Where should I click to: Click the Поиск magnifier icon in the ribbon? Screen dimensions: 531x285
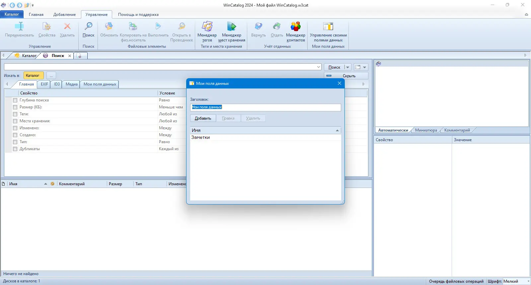pyautogui.click(x=88, y=26)
